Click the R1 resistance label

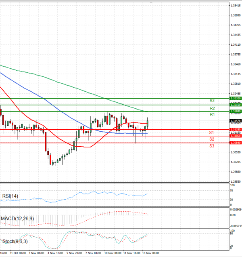pos(212,115)
